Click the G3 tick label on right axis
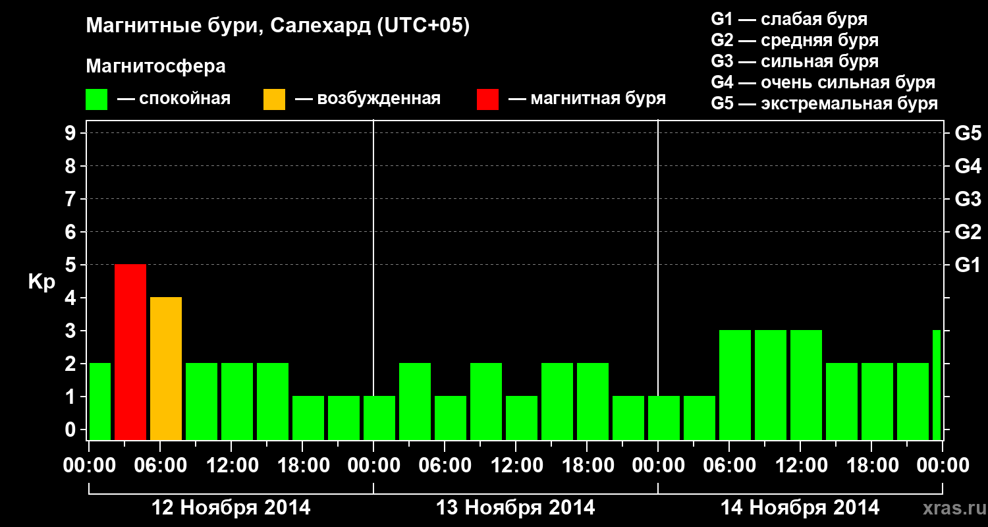Viewport: 988px width, 527px height. click(x=968, y=199)
